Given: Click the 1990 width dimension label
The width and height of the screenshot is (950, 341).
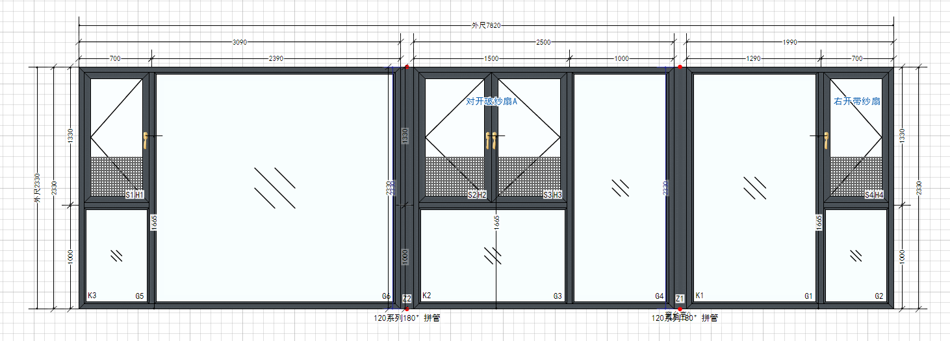Looking at the screenshot, I should pyautogui.click(x=790, y=42).
